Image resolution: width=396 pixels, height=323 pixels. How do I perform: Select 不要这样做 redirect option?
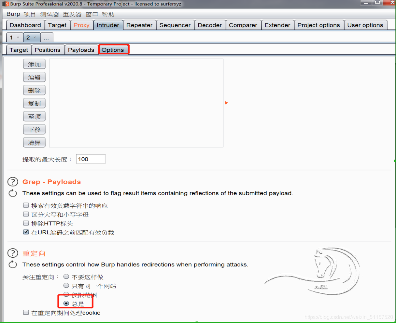[x=66, y=277]
